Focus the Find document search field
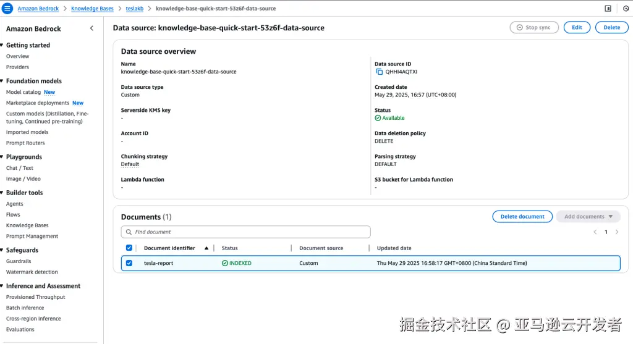This screenshot has width=633, height=344. 245,232
